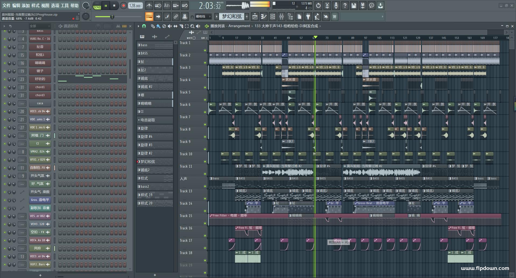This screenshot has height=278, width=516.
Task: Select the 扯音 channel button
Action: coord(40,47)
